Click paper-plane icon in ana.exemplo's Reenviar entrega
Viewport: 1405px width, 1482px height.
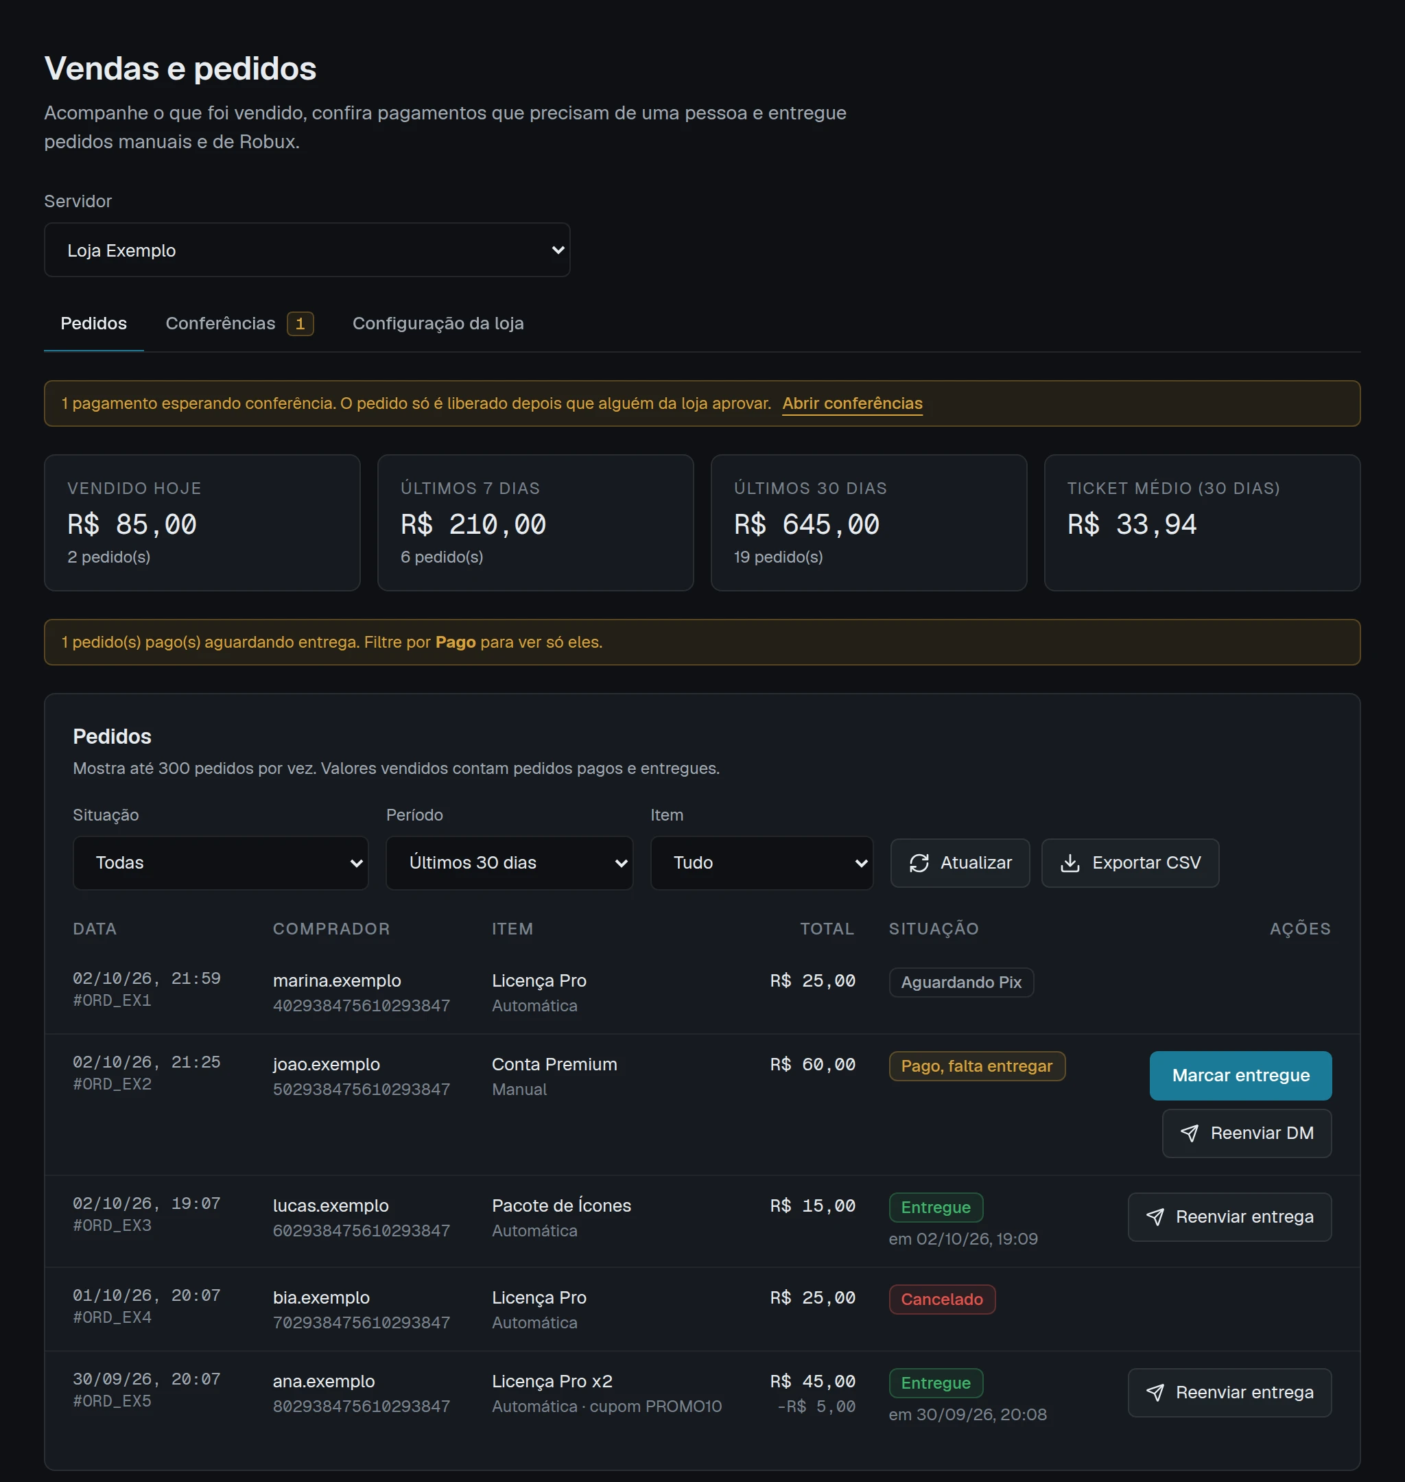point(1155,1393)
